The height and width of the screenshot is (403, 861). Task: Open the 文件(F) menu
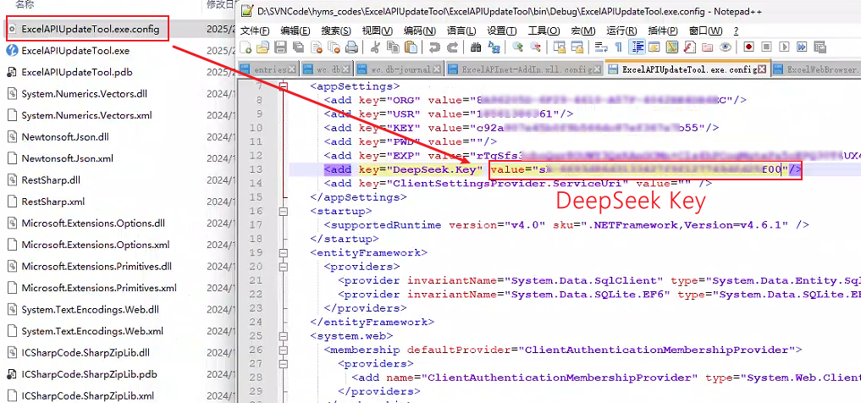[255, 30]
